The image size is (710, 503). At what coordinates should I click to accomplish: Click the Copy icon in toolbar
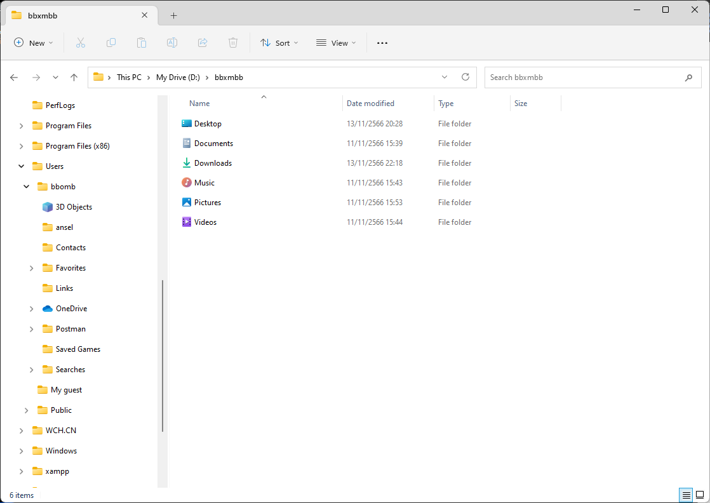tap(111, 43)
